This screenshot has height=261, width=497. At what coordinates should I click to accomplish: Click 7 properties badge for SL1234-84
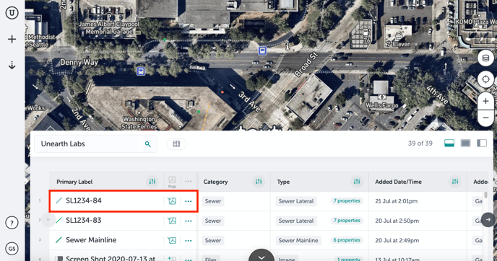pos(347,201)
